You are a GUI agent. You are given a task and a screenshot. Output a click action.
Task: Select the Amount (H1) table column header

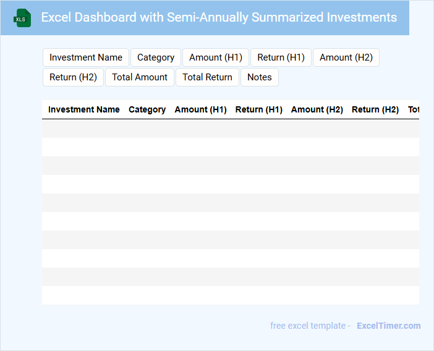coord(201,109)
